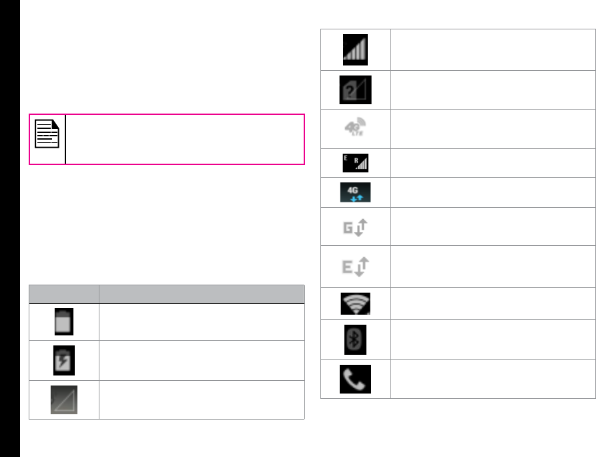The width and height of the screenshot is (596, 457).
Task: Click the phone call handset icon
Action: click(355, 379)
